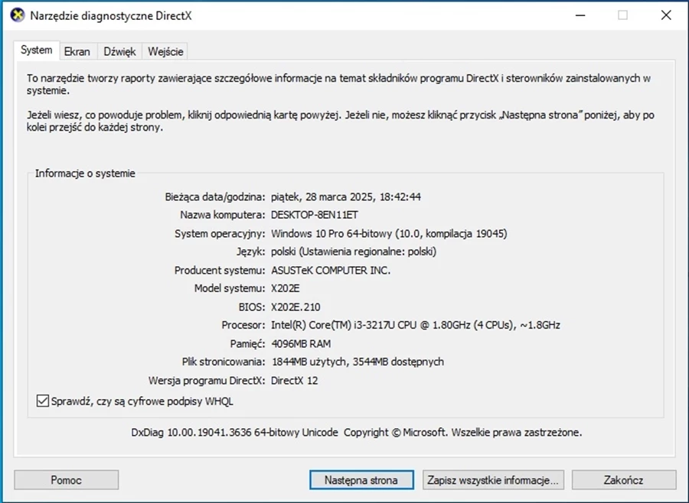Click the window title Narzędzie diagnostyczne DirectX
This screenshot has height=503, width=689.
pyautogui.click(x=110, y=15)
